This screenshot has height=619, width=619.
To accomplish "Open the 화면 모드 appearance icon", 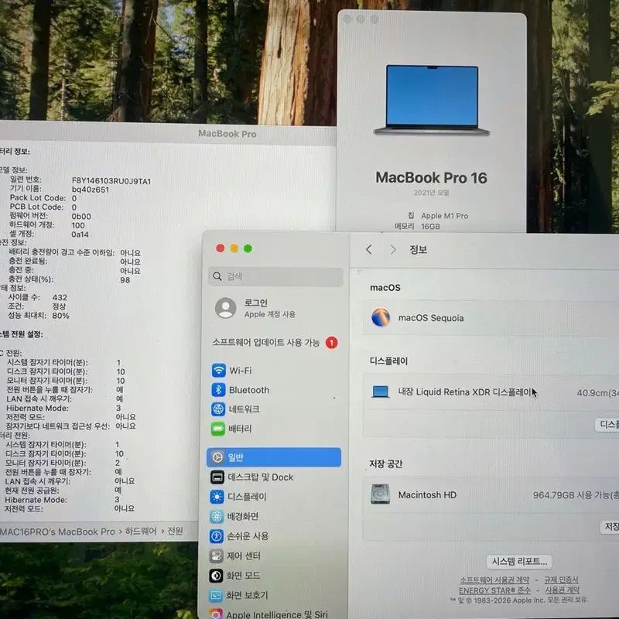I will 216,576.
